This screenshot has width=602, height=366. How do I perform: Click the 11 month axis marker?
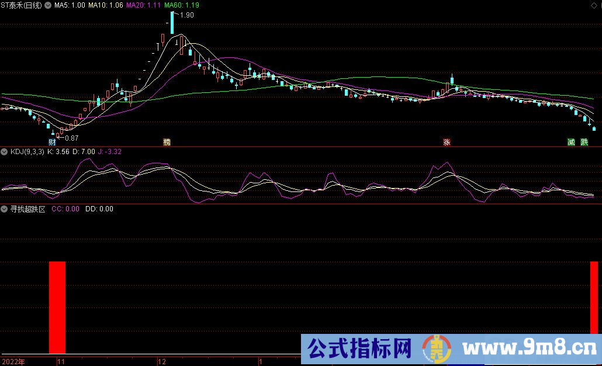[x=61, y=362]
